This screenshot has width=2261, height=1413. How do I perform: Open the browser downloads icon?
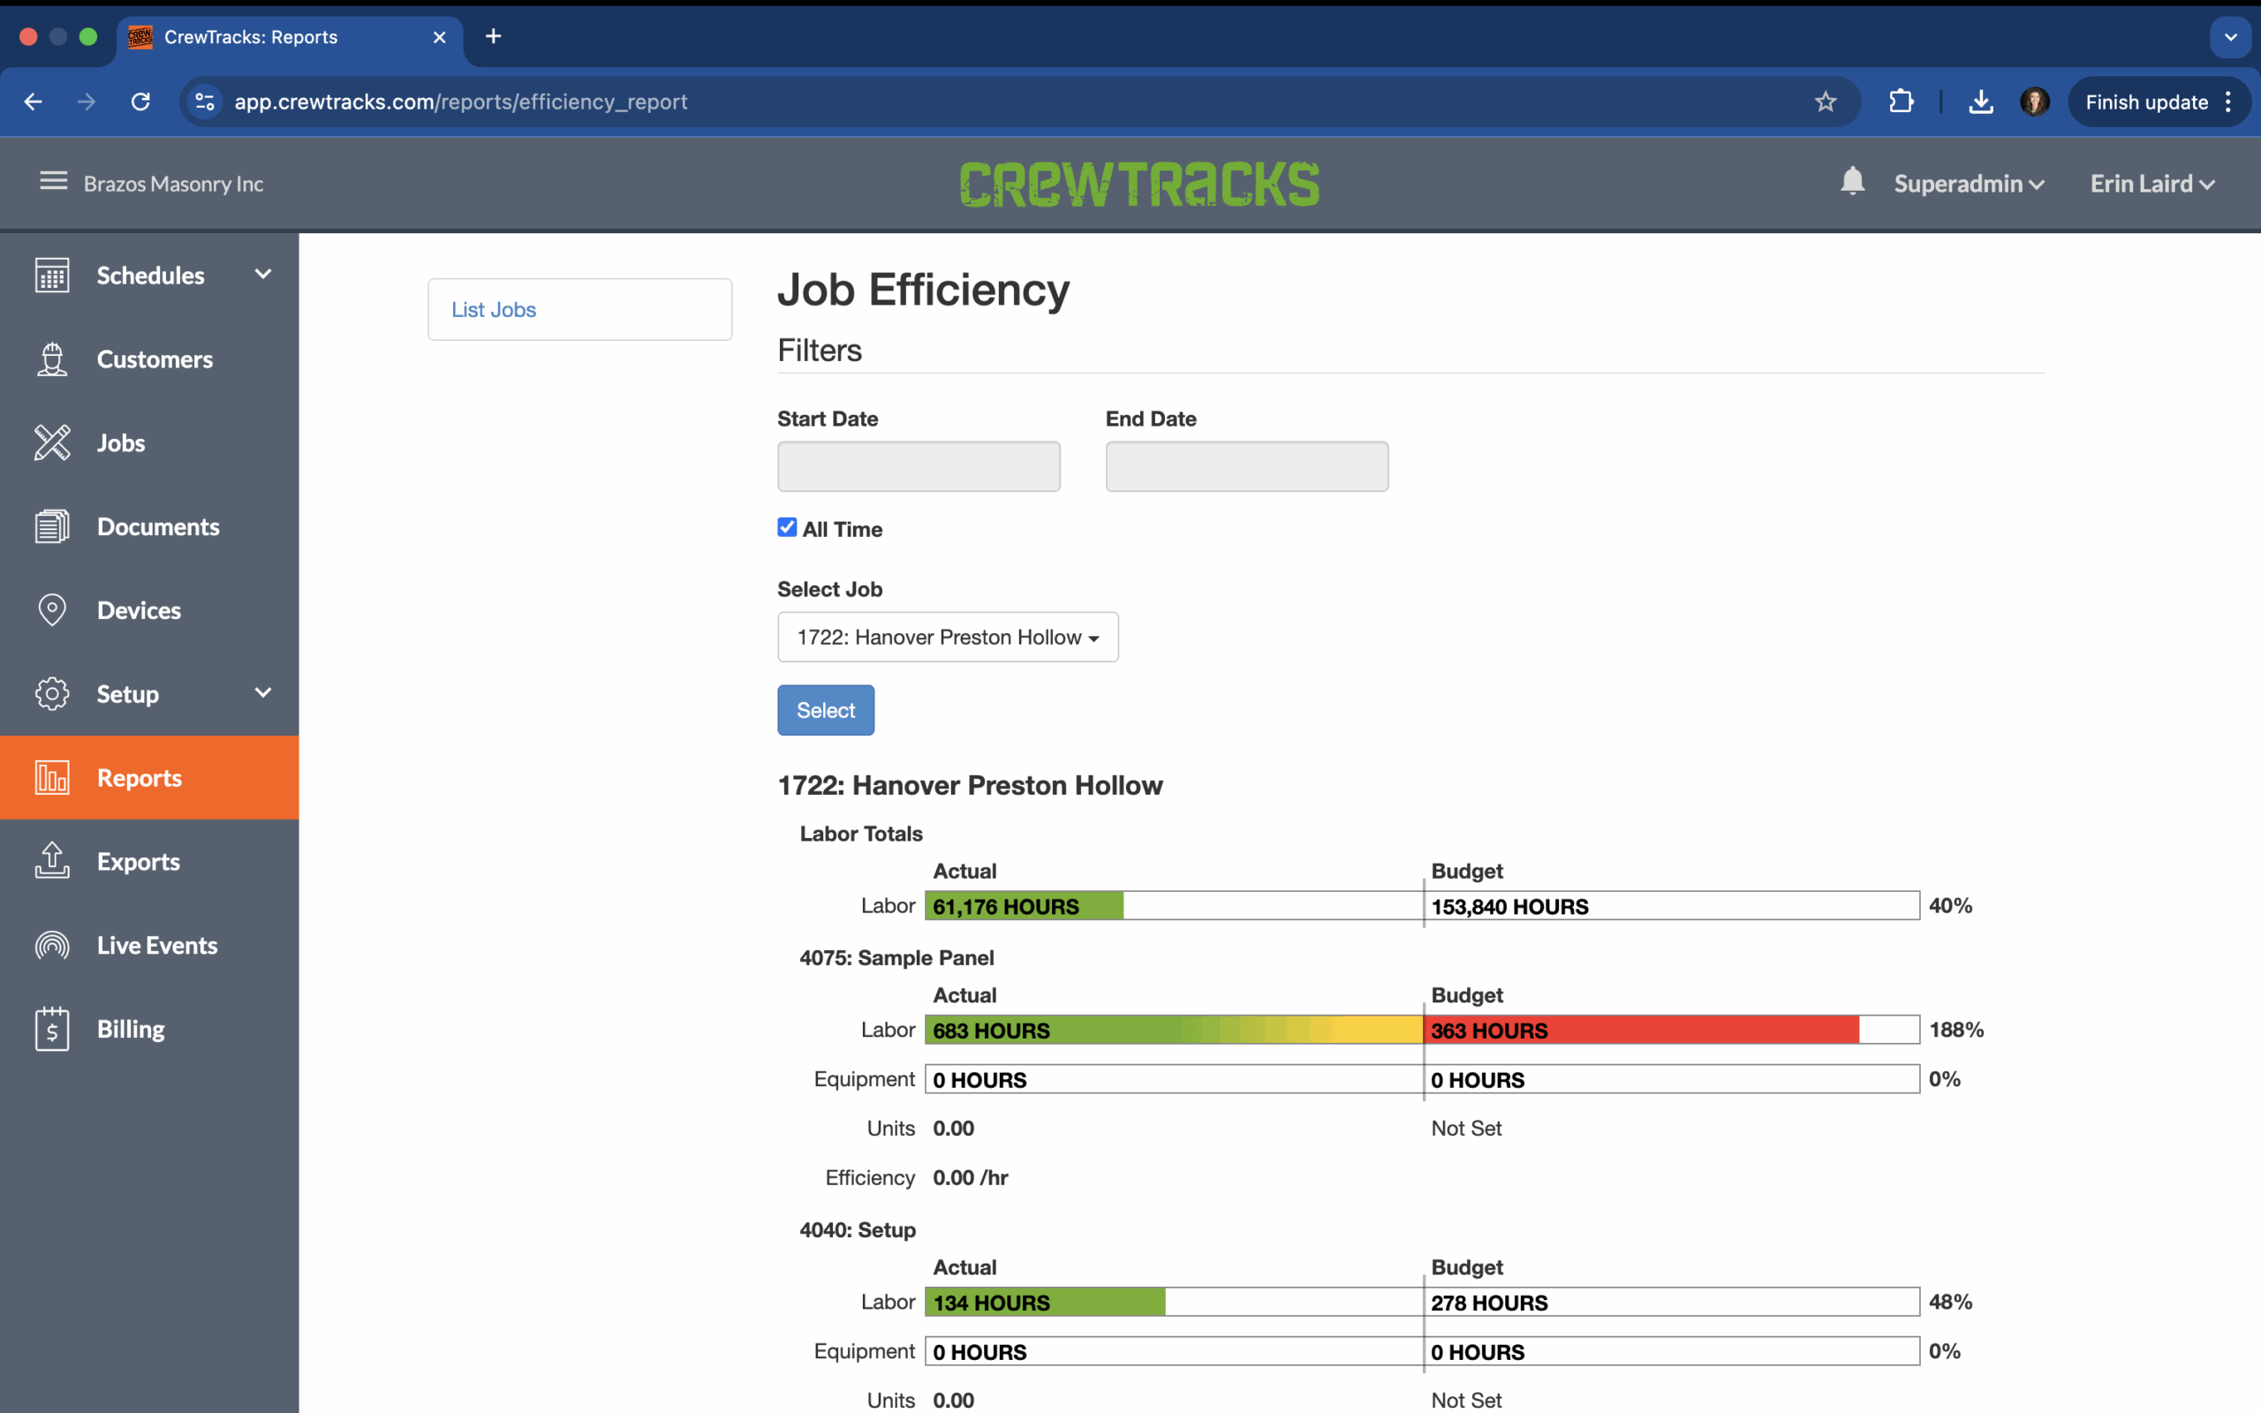1980,102
